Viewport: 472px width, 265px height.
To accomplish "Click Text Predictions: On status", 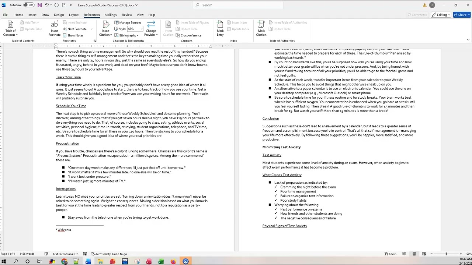I will [x=65, y=254].
